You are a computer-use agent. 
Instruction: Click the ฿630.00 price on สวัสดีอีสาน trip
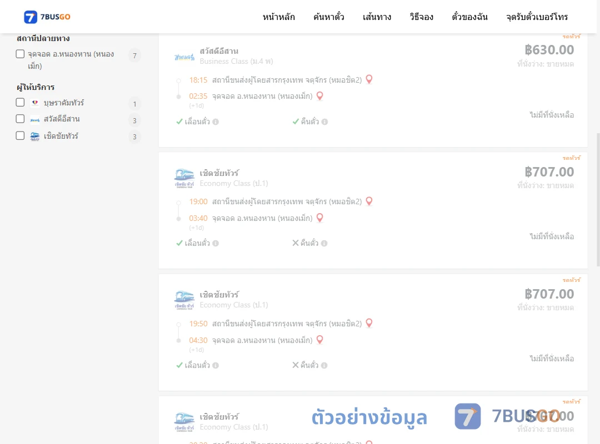[x=549, y=50]
